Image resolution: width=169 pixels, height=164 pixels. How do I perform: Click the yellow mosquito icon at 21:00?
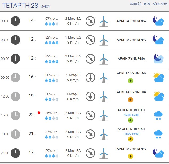click(x=131, y=156)
